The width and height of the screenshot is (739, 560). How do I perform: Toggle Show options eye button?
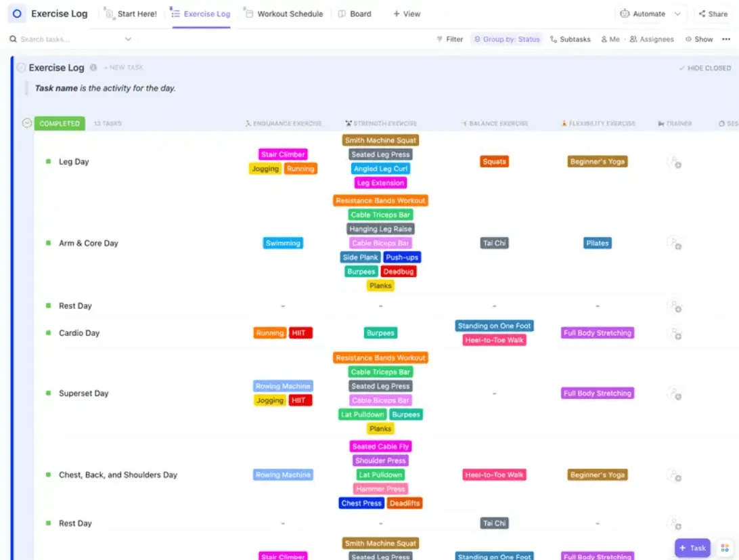(x=699, y=39)
